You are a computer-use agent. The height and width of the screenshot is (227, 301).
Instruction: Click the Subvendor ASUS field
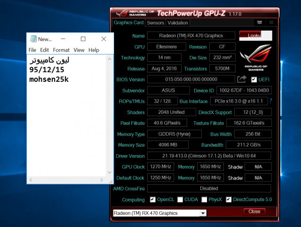pyautogui.click(x=168, y=90)
